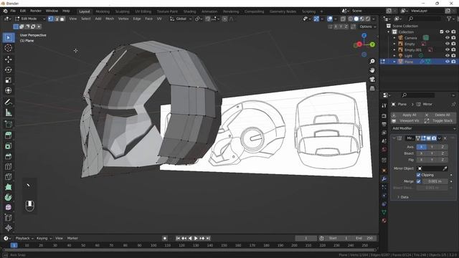Switch orthographic/perspective grid icon
459x258 pixels.
pyautogui.click(x=372, y=88)
